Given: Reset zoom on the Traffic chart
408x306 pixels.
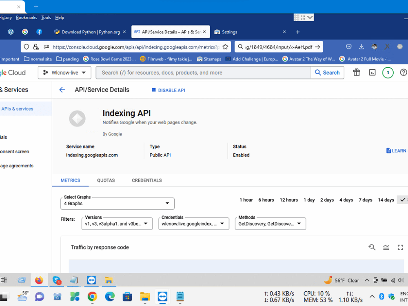Looking at the screenshot, I should 372,247.
